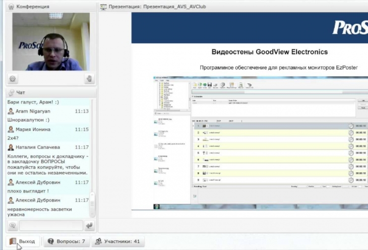
Task: Click Aram Nigaryan's avatar in chat
Action: pyautogui.click(x=11, y=111)
